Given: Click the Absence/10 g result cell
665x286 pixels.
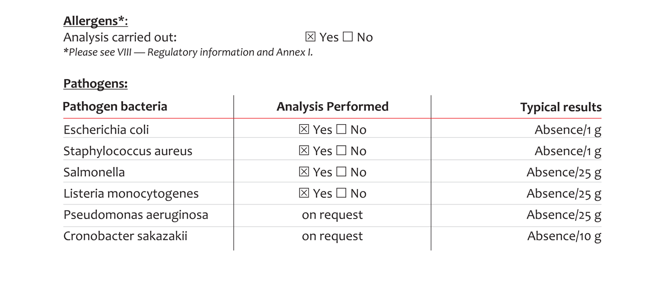Looking at the screenshot, I should (x=564, y=236).
